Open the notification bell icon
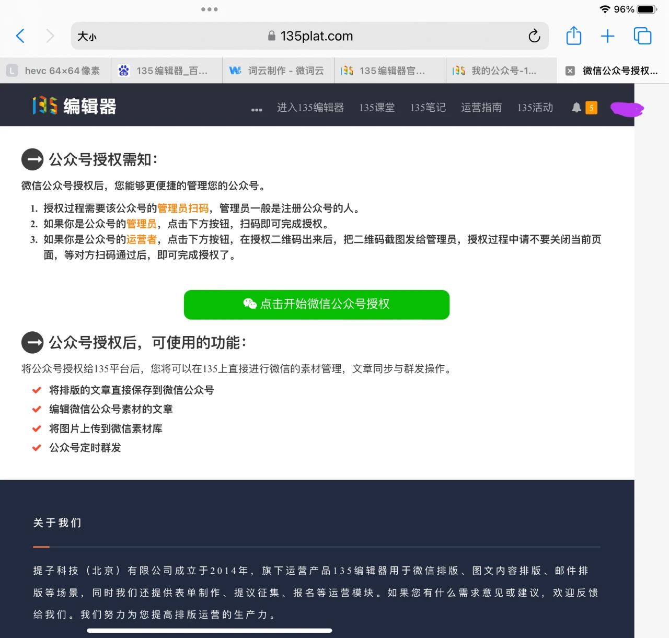Viewport: 669px width, 638px height. click(576, 108)
